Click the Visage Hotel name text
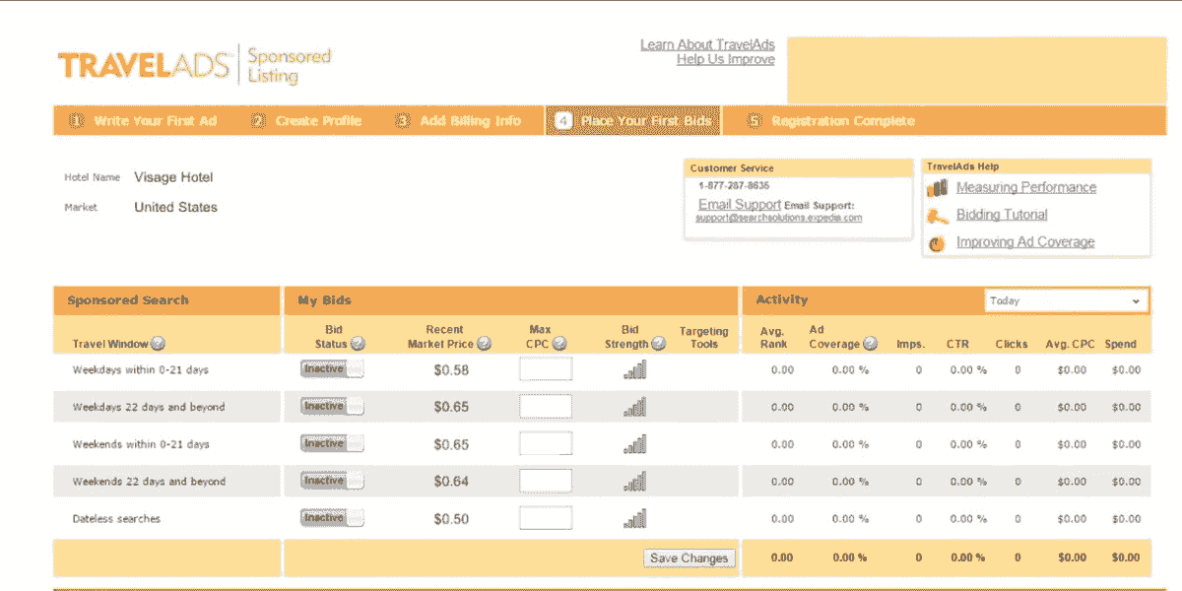Image resolution: width=1182 pixels, height=591 pixels. [x=173, y=177]
